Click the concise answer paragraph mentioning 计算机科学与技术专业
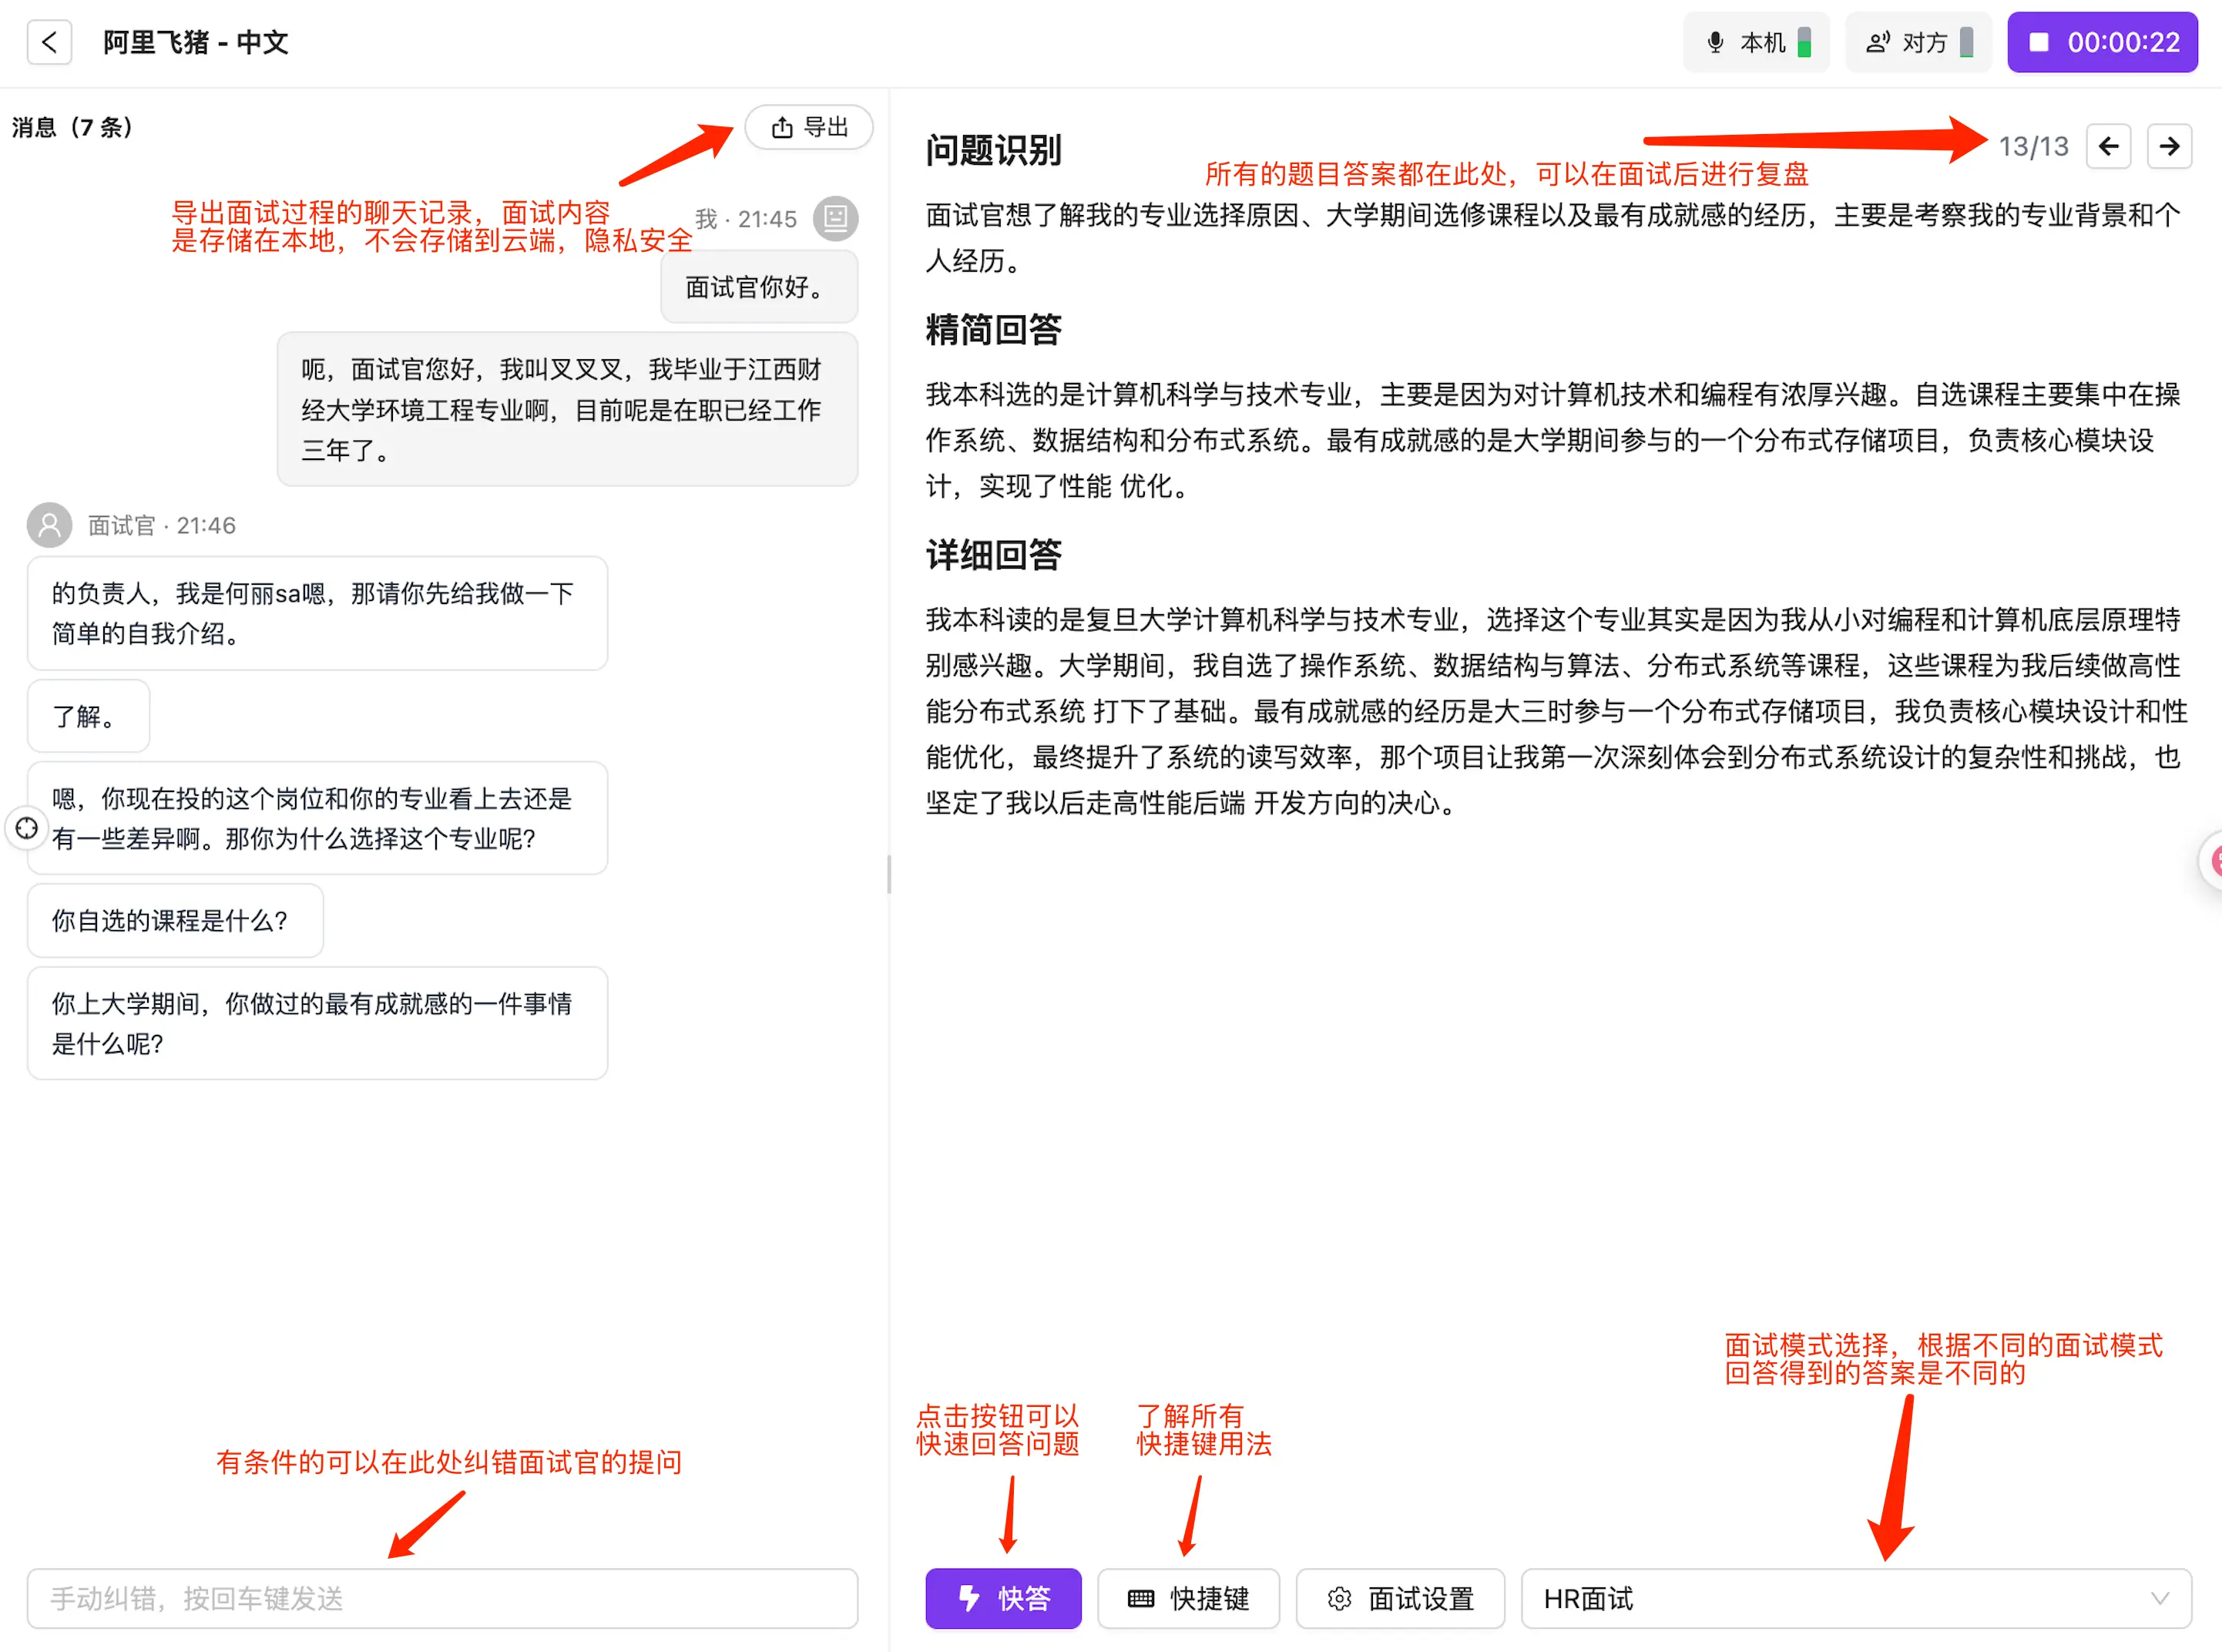The width and height of the screenshot is (2222, 1652). tap(1553, 440)
